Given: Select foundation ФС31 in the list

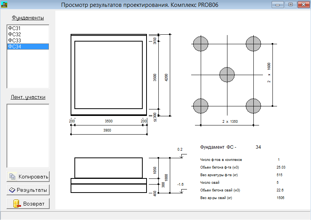Looking at the screenshot, I should [28, 28].
